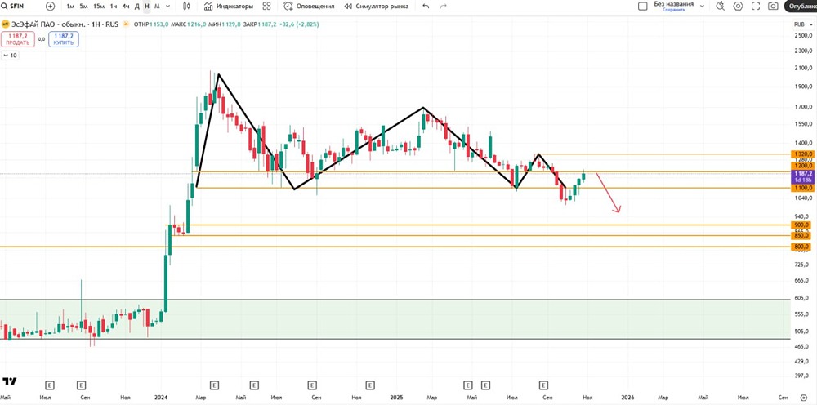
Task: Click the +32,6 (+2,82%) change value
Action: [x=298, y=24]
